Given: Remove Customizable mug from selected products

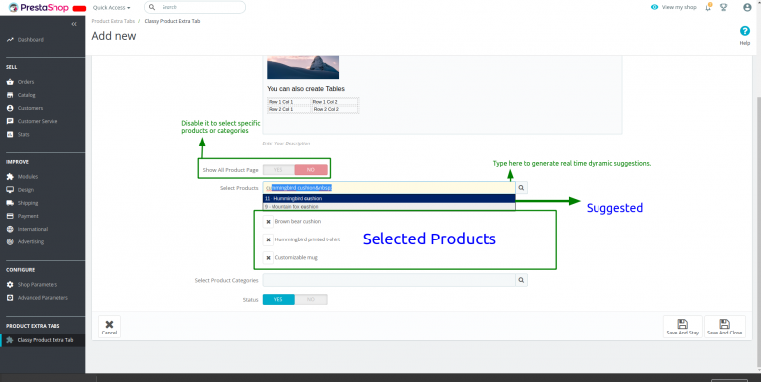Looking at the screenshot, I should click(268, 258).
